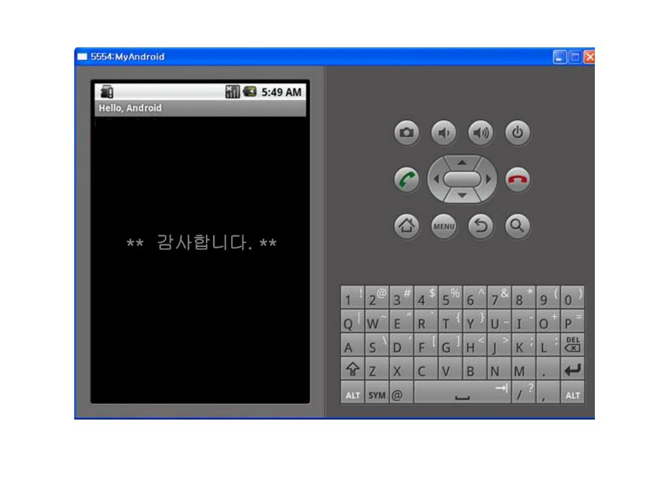
Task: Click the R key
Action: coord(426,320)
